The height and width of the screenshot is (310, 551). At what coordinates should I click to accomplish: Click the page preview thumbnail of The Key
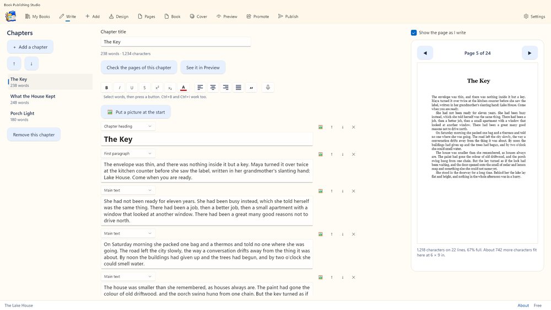(x=477, y=153)
